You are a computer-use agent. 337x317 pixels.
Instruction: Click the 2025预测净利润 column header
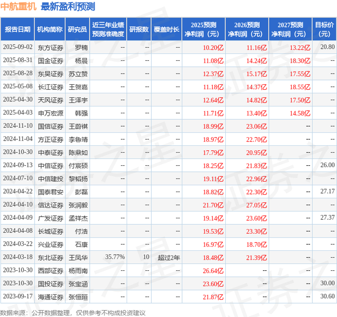tap(204, 29)
